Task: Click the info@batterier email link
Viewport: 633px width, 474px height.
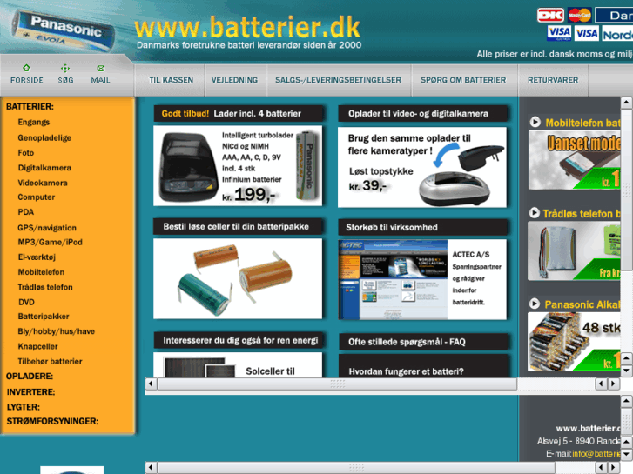Action: click(x=596, y=454)
